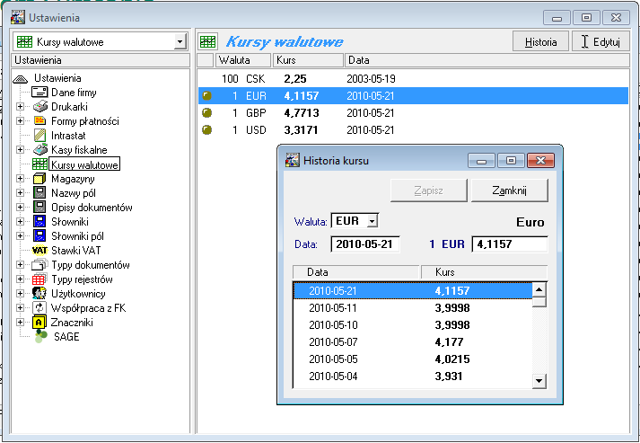640x443 pixels.
Task: Click the Waluta column header
Action: (243, 60)
